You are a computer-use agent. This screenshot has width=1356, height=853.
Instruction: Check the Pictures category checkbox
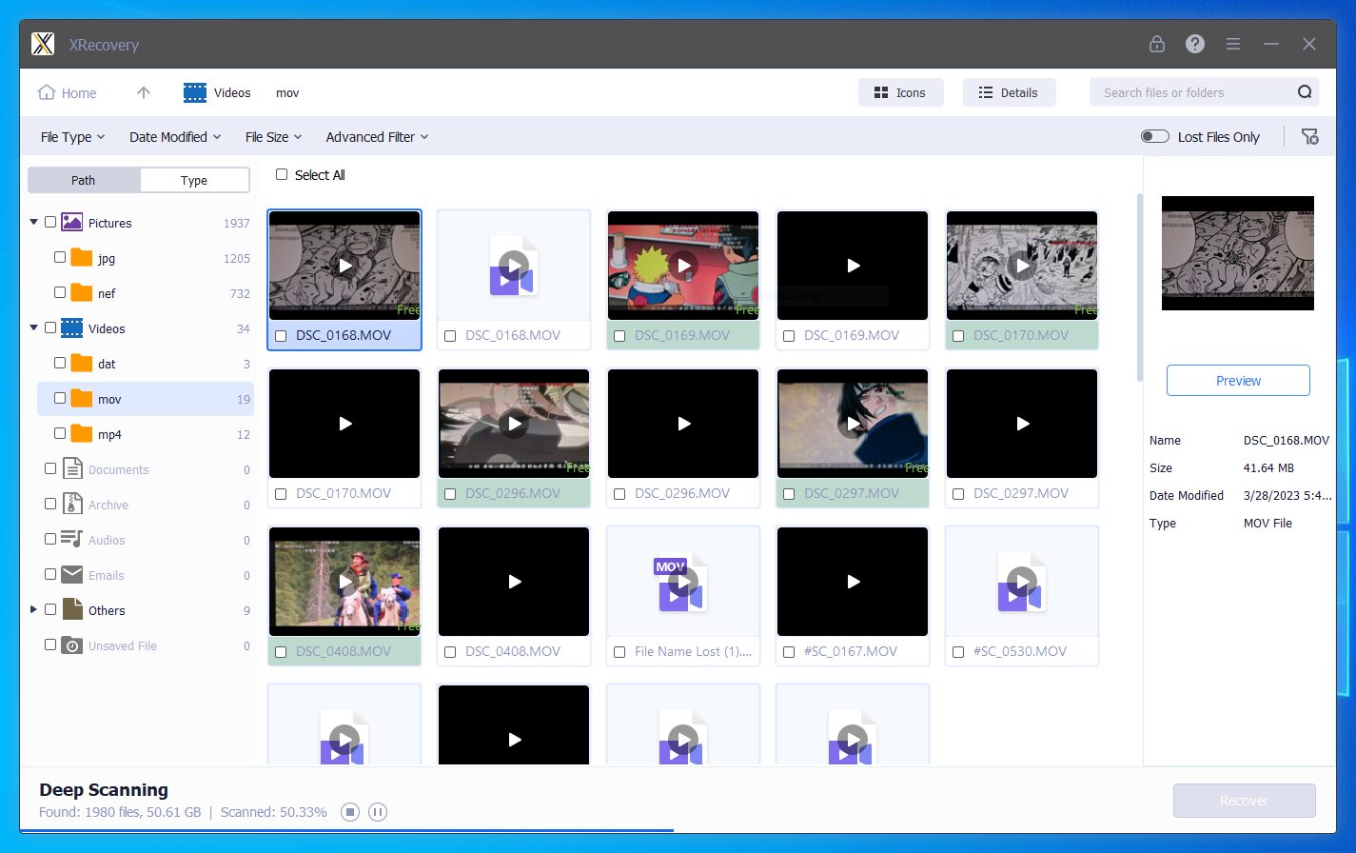50,222
